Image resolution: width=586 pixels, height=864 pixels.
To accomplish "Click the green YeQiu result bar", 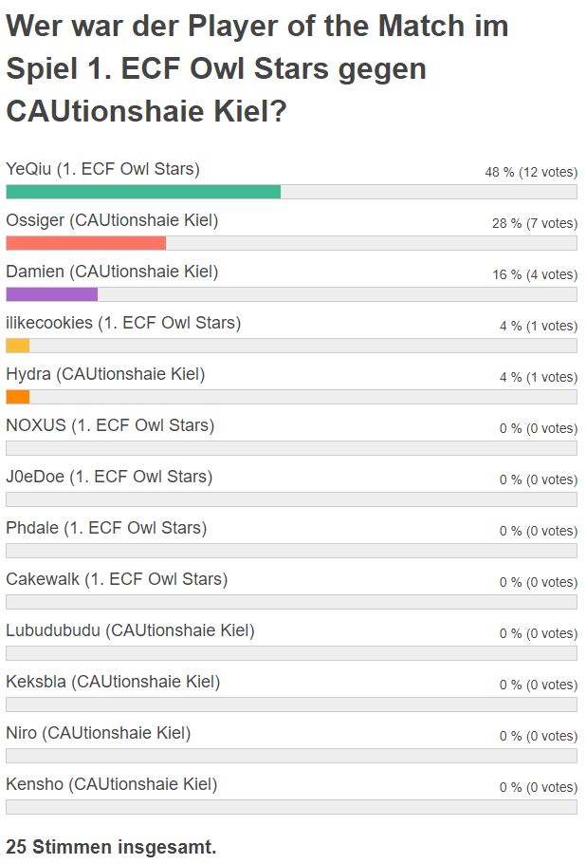I will click(143, 192).
